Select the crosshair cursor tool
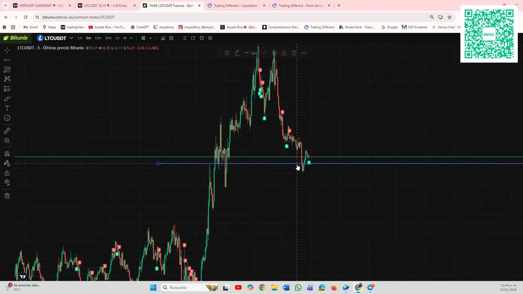This screenshot has width=523, height=294. [x=7, y=50]
